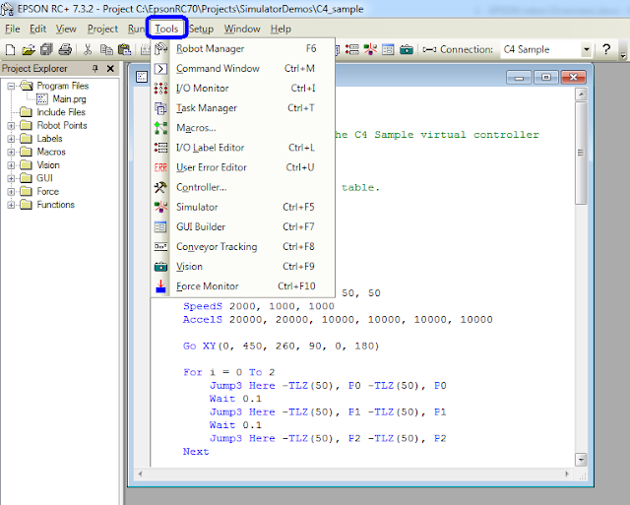
Task: Click the Cut scissors toolbar icon
Action: point(88,50)
